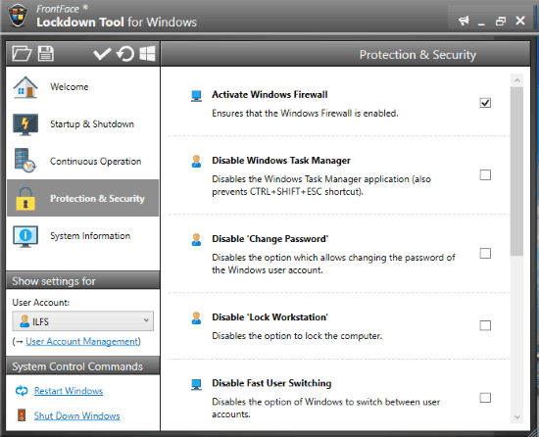Click the padlock Protection & Security icon
Screen dimensions: 539x437
click(25, 199)
